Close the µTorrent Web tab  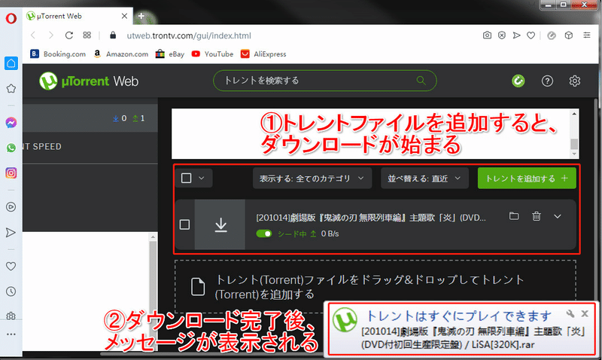point(124,16)
